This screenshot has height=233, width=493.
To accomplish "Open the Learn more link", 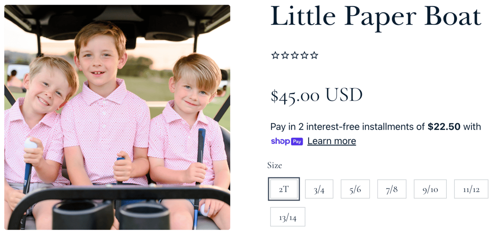I will coord(332,141).
